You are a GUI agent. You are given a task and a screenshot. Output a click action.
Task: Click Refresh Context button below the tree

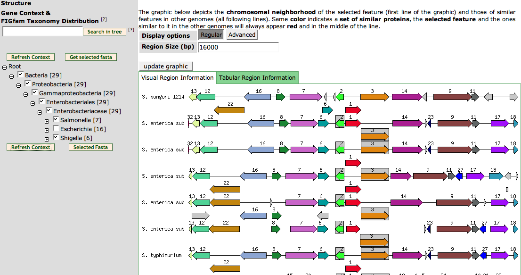[x=31, y=147]
